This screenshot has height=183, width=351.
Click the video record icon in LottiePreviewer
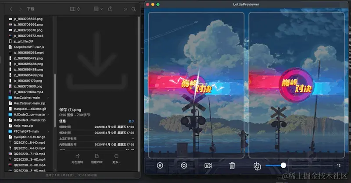point(208,165)
